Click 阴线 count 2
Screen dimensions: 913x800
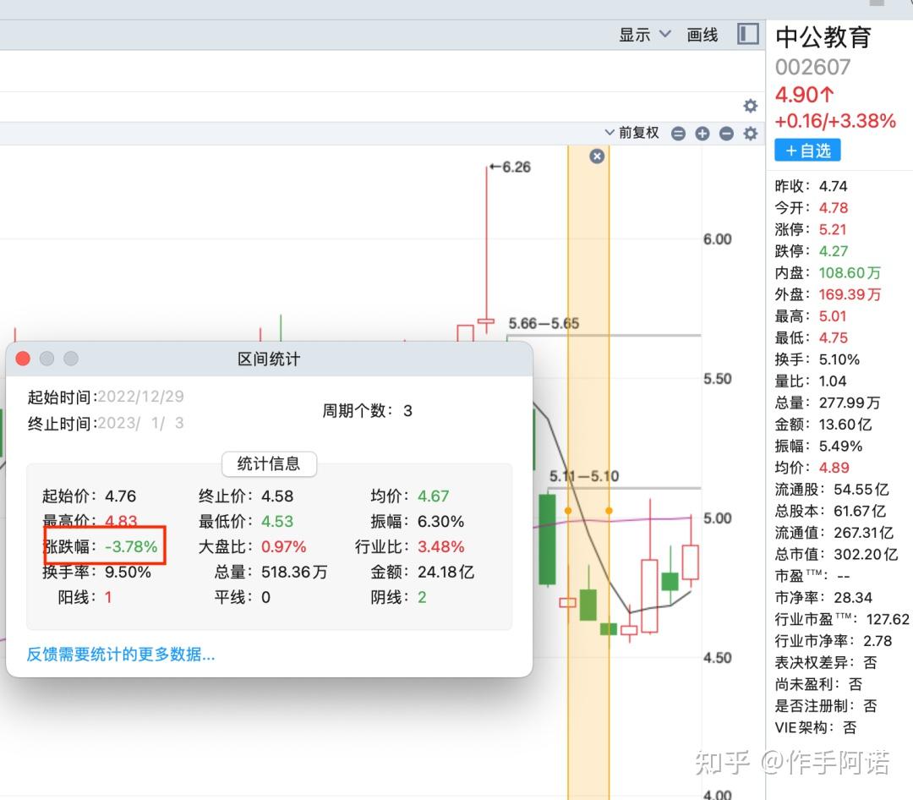422,597
